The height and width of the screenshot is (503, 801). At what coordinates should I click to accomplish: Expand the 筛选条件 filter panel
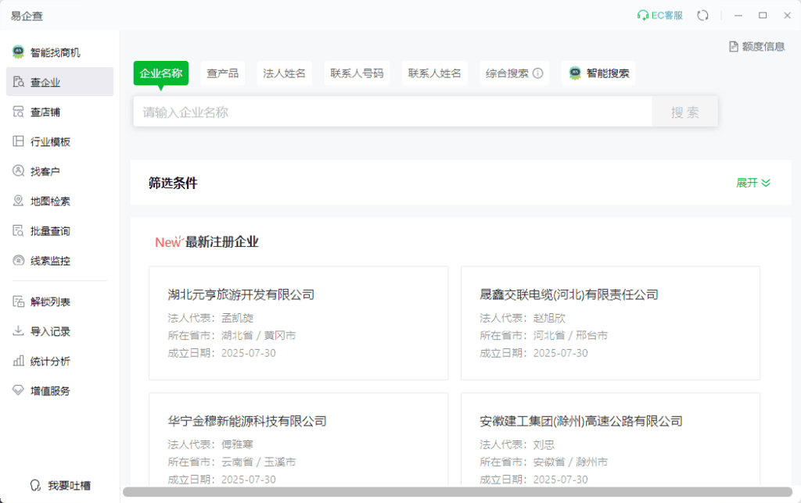753,183
